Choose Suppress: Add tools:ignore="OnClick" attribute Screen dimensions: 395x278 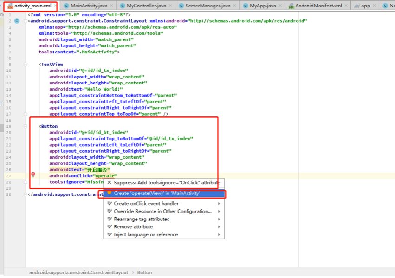click(x=164, y=182)
